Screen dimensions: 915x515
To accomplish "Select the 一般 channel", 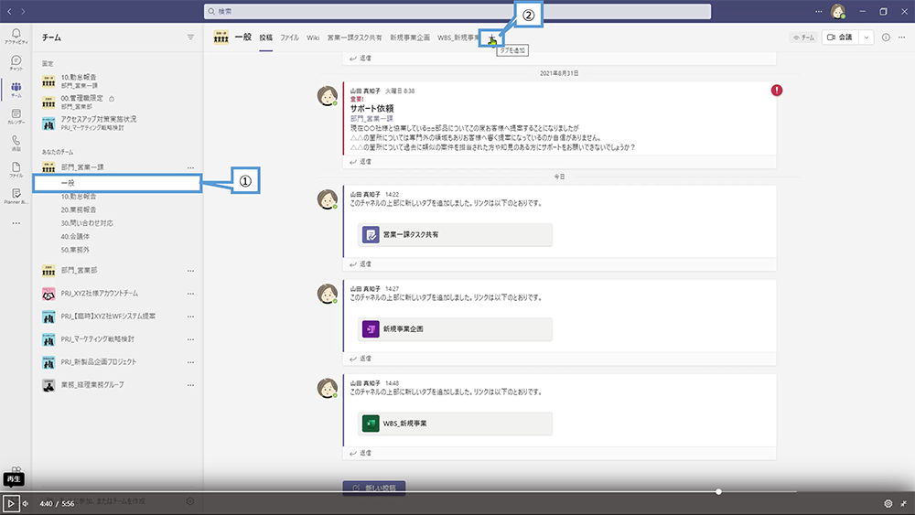I will pyautogui.click(x=117, y=183).
